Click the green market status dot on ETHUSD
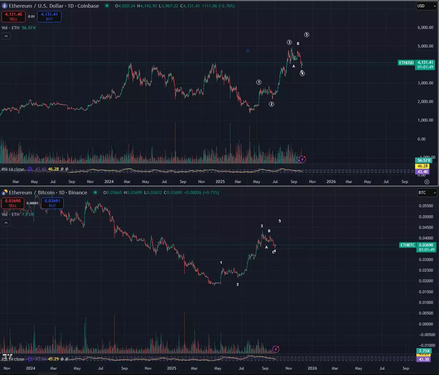This screenshot has width=439, height=375. 106,6
